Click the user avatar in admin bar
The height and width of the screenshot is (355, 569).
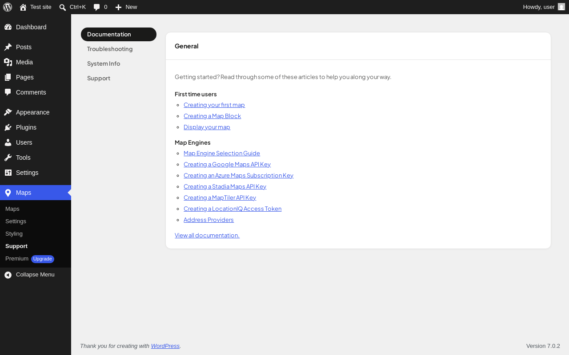coord(561,7)
